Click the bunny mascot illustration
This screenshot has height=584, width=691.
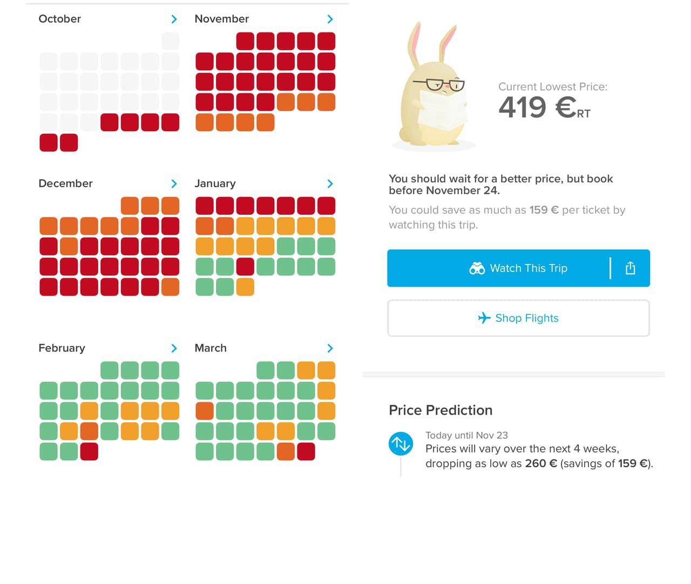(x=433, y=89)
